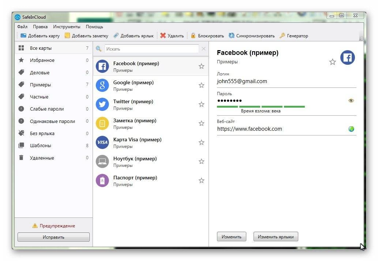
Task: Click the SafeInCloud title bar logo
Action: [x=18, y=17]
